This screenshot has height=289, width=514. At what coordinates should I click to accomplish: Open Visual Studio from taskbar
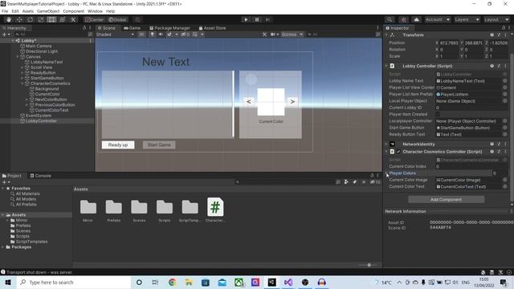(x=288, y=283)
